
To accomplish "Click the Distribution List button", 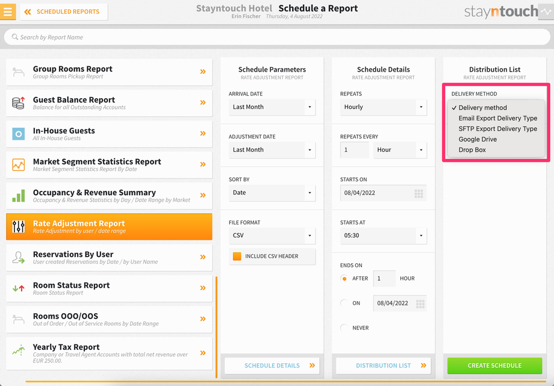I will [384, 366].
